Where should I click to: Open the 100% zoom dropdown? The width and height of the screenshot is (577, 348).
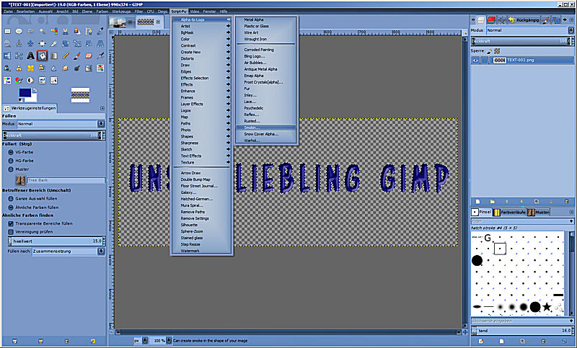coord(162,341)
